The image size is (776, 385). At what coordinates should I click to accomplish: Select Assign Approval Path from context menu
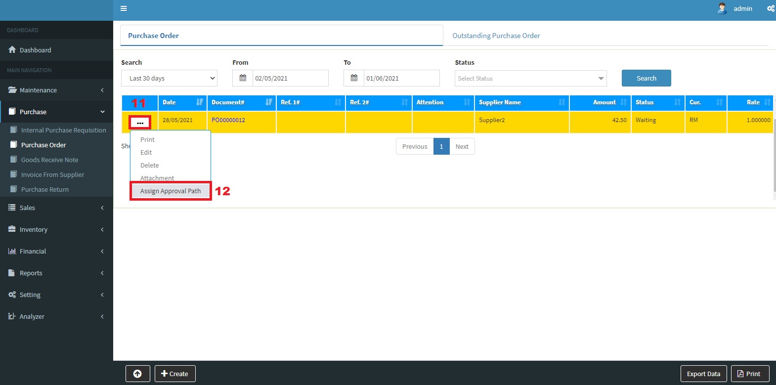click(171, 191)
